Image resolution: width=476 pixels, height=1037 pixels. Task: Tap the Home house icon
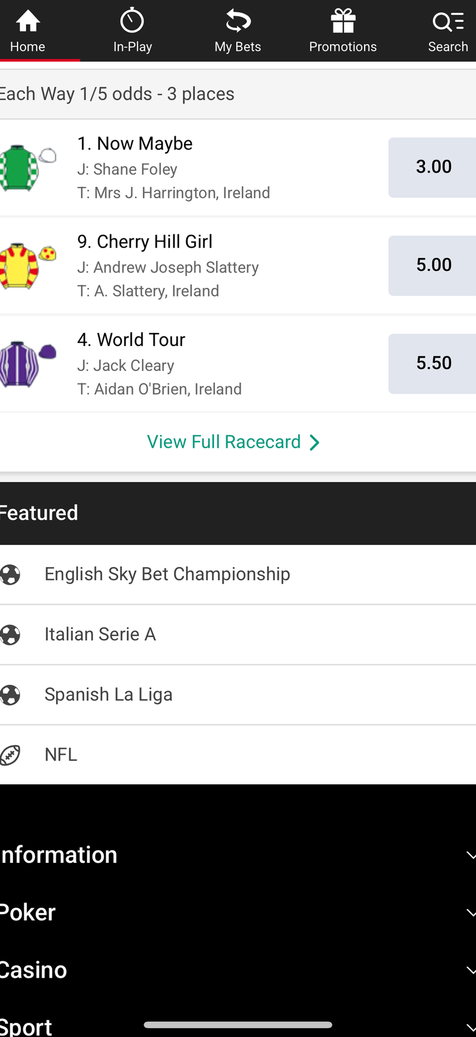(x=28, y=21)
